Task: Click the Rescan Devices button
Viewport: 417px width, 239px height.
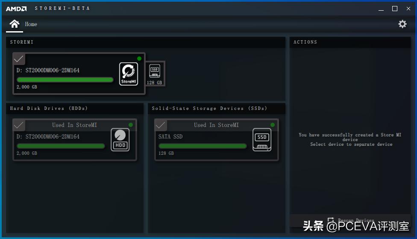Action: (x=350, y=220)
